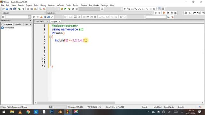Click the highlight marker pen icon
The width and height of the screenshot is (205, 115).
click(x=41, y=17)
